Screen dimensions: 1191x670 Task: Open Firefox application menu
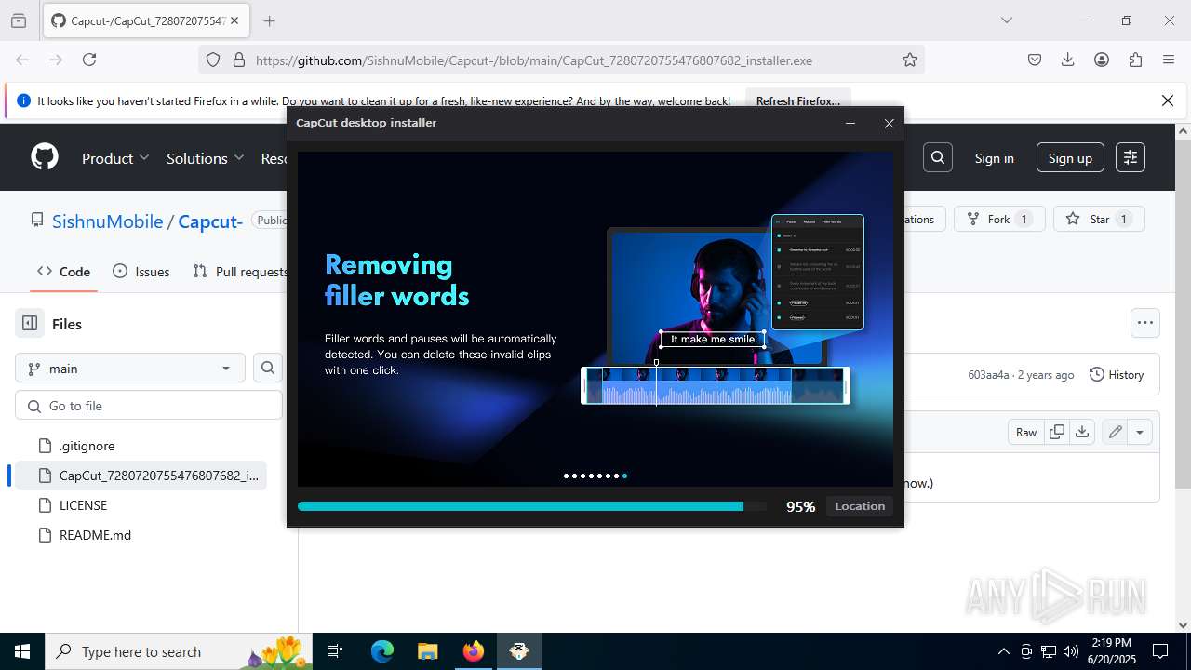click(x=1169, y=60)
